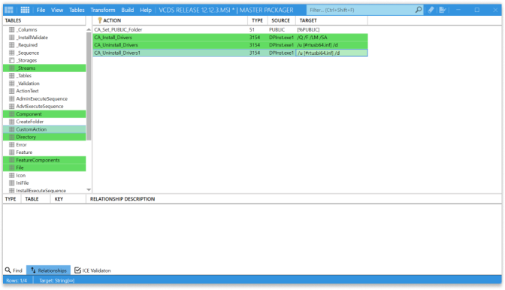The width and height of the screenshot is (505, 290).
Task: Click Rows: 1/4 in the status bar
Action: click(17, 281)
